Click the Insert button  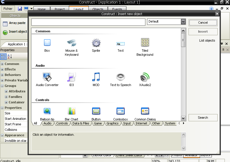click(203, 31)
